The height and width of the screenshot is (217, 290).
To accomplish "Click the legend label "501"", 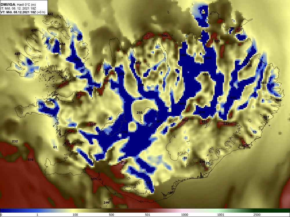I will 147,215.
